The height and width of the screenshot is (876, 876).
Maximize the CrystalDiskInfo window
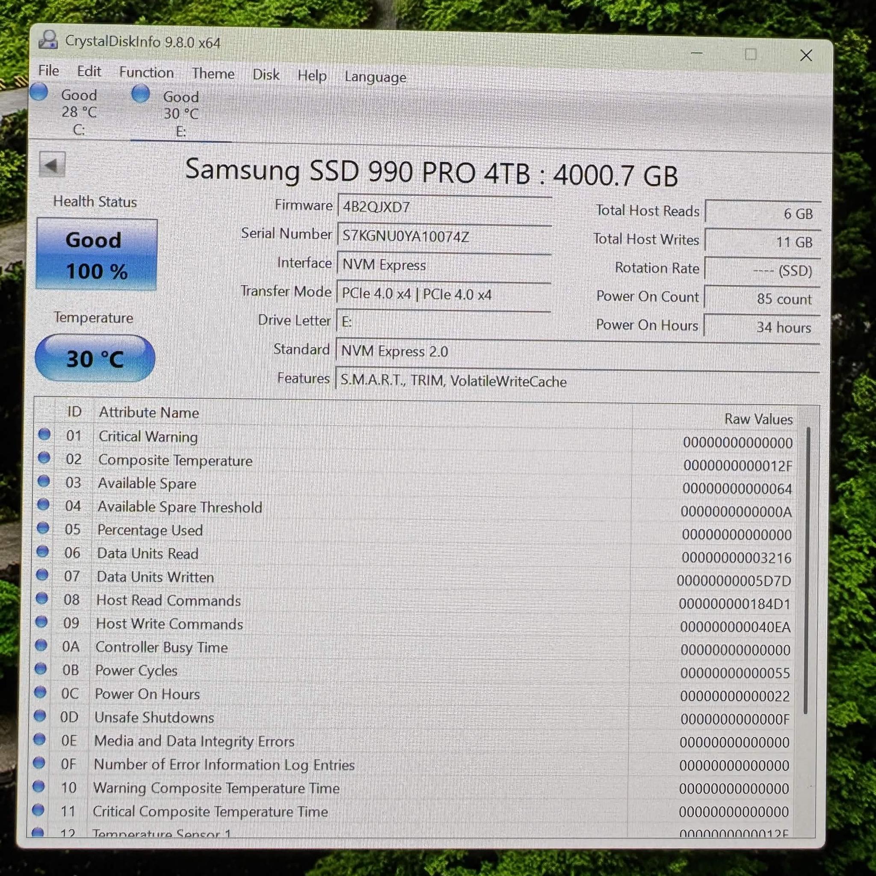pyautogui.click(x=750, y=54)
